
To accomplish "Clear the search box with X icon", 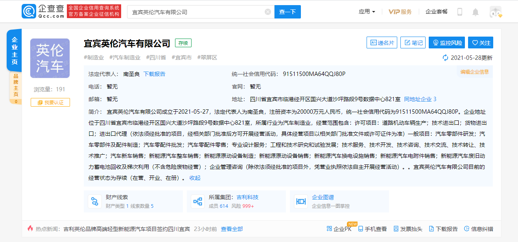I will [x=268, y=12].
